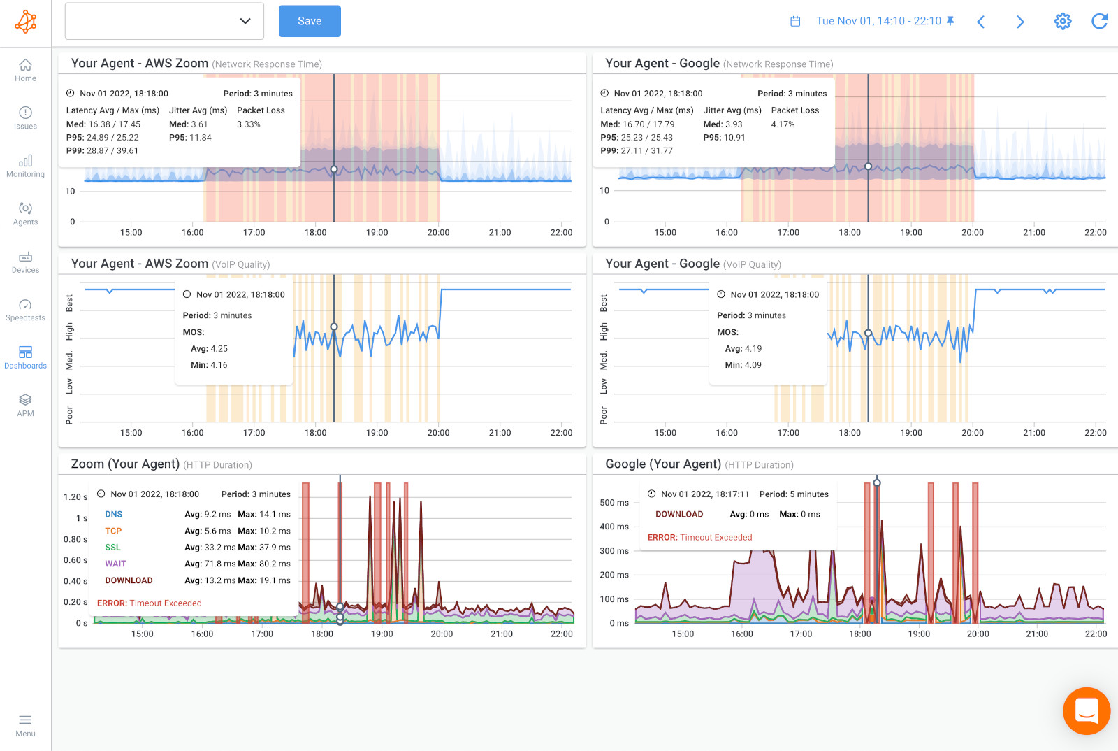Open the Google (Your Agent) HTTP Duration chart title
Viewport: 1118px width, 751px height.
[x=662, y=464]
